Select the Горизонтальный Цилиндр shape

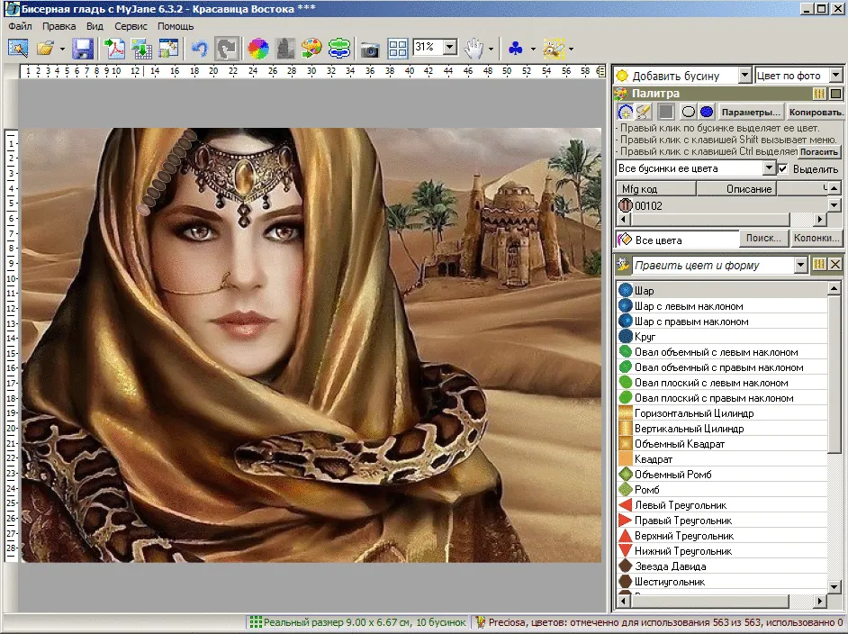pyautogui.click(x=722, y=413)
